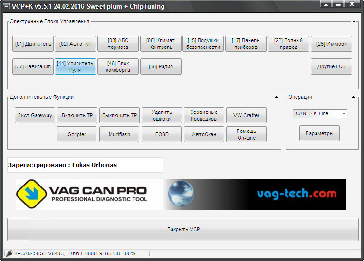This screenshot has height=261, width=364.
Task: Collapse the Операции group
Action: coord(354,97)
